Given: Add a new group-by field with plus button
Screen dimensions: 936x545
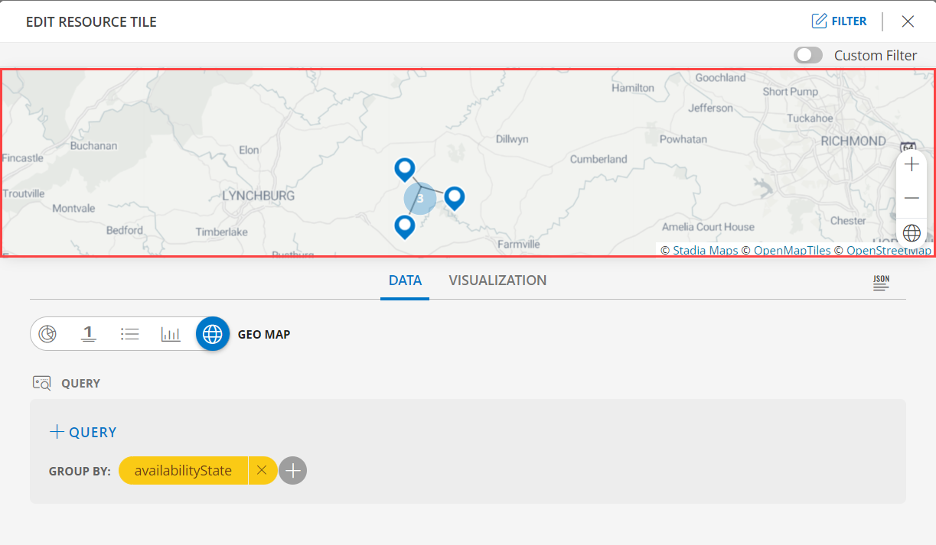Looking at the screenshot, I should 292,470.
